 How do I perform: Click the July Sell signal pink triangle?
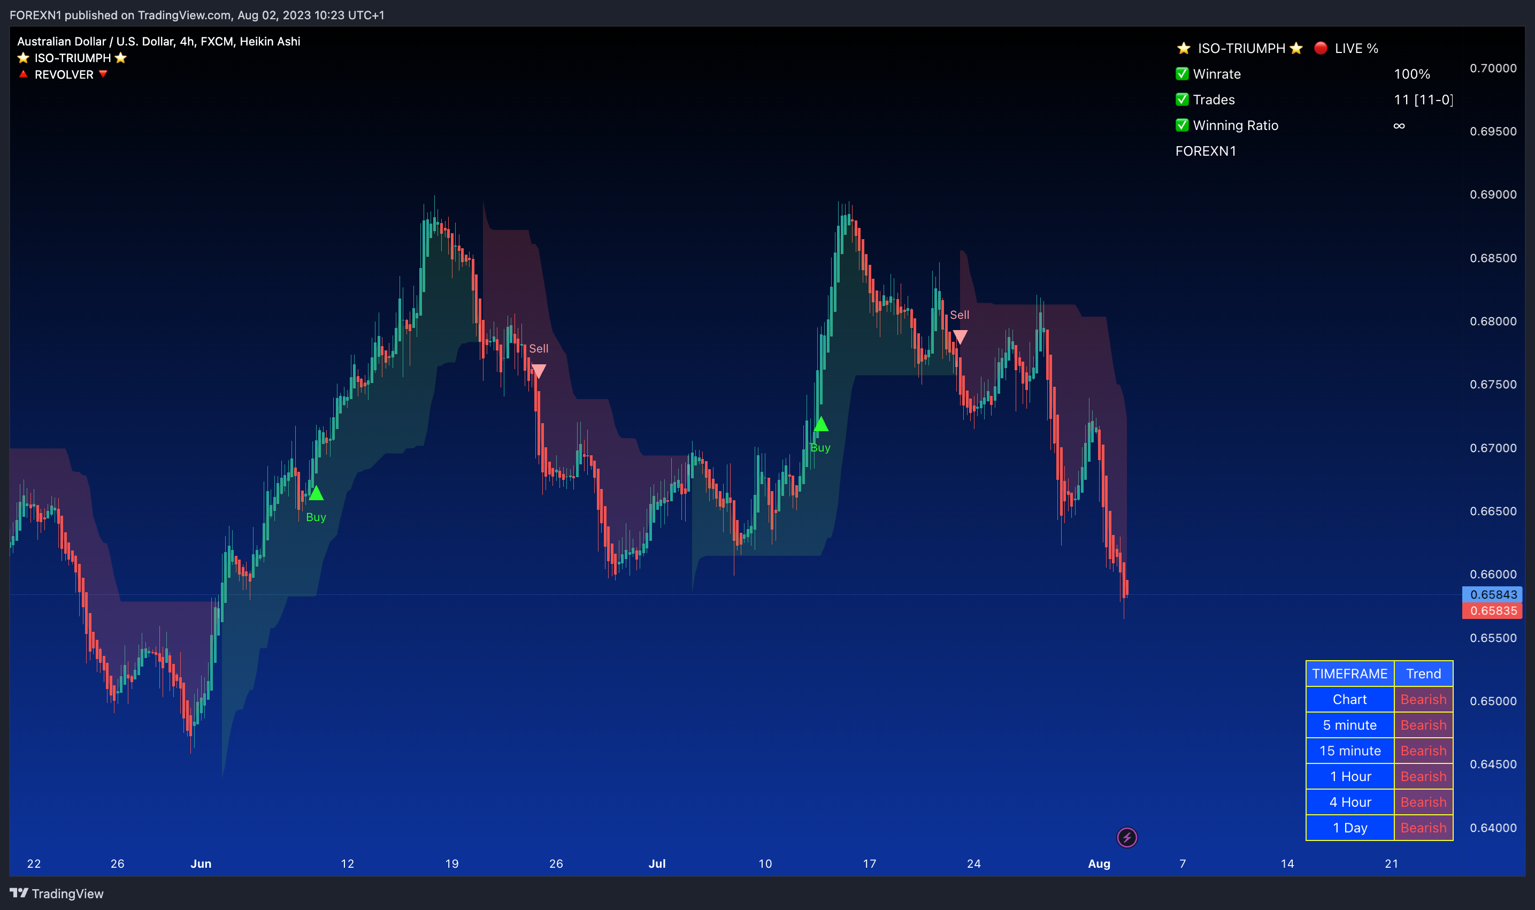(x=960, y=337)
